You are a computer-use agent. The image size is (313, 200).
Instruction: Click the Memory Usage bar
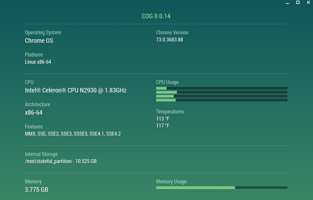[x=221, y=188]
